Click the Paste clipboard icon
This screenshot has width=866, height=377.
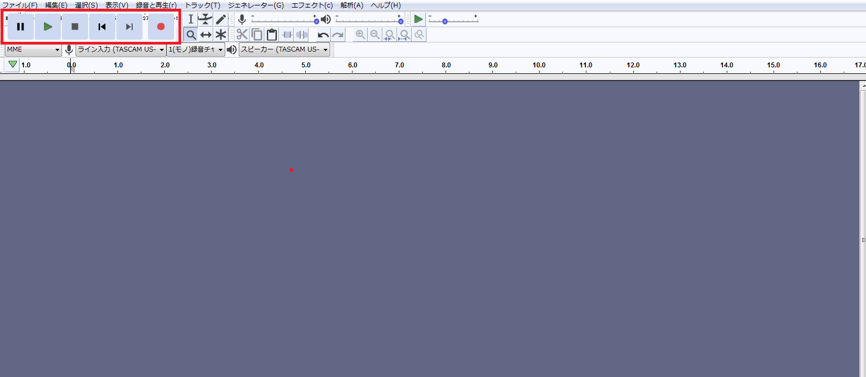[x=272, y=35]
